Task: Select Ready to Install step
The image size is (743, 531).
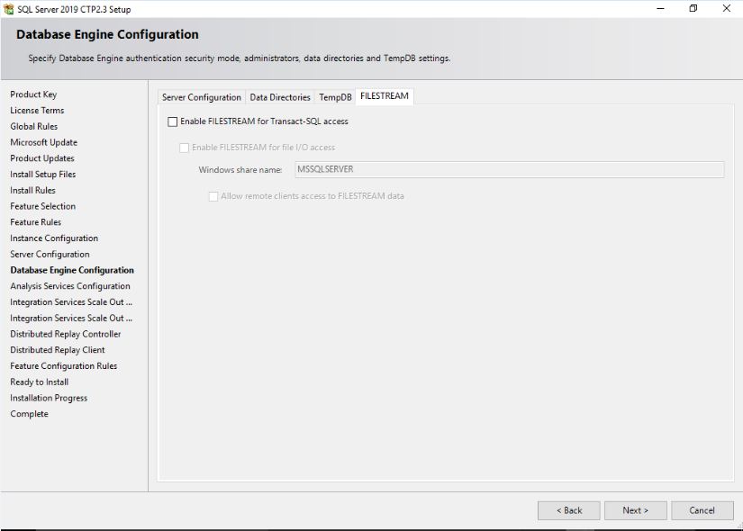Action: click(40, 382)
